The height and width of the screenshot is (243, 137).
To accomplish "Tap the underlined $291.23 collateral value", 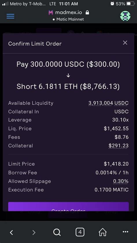I will [x=119, y=146].
